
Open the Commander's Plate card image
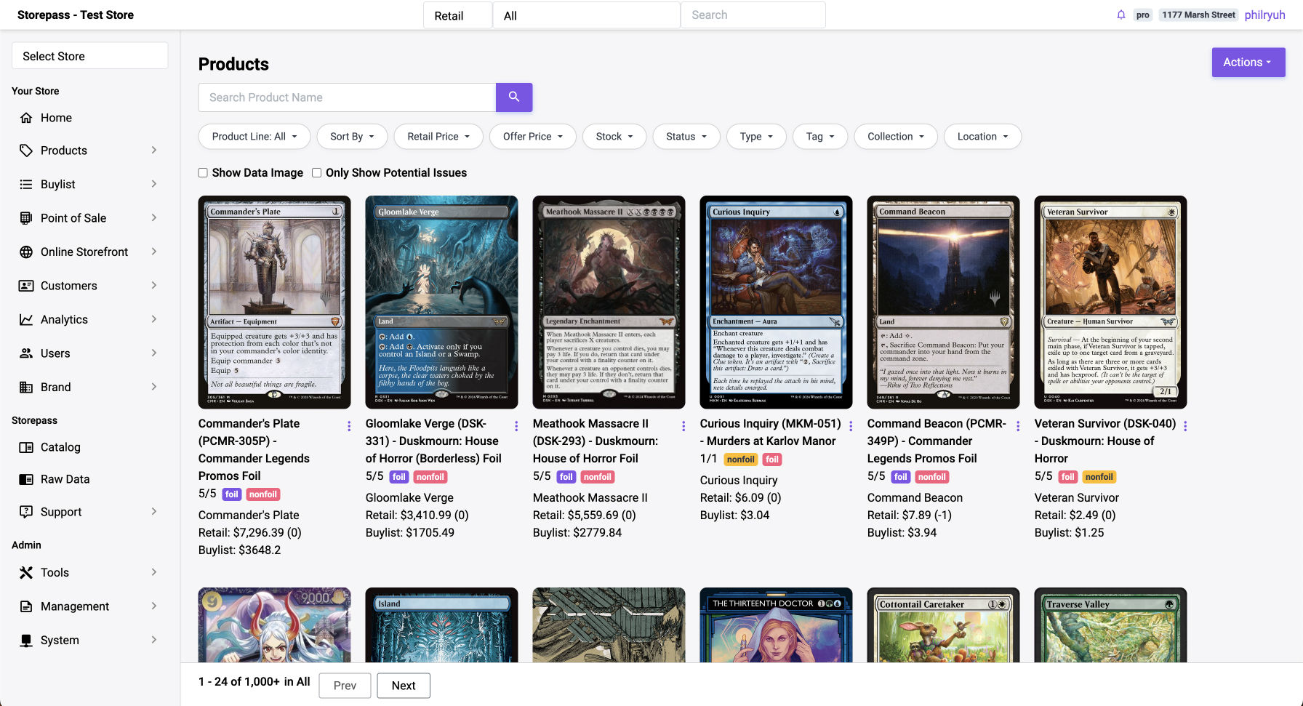point(275,302)
